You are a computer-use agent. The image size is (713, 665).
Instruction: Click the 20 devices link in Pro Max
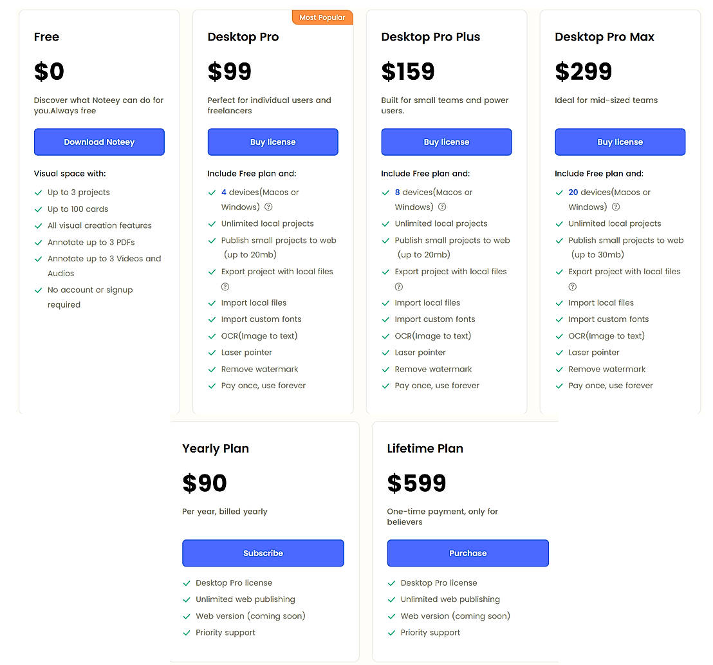573,192
